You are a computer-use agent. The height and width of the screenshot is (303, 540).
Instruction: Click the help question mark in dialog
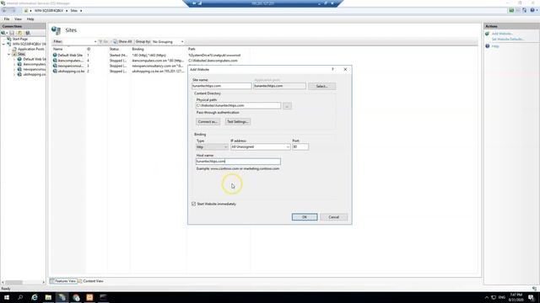tap(332, 69)
